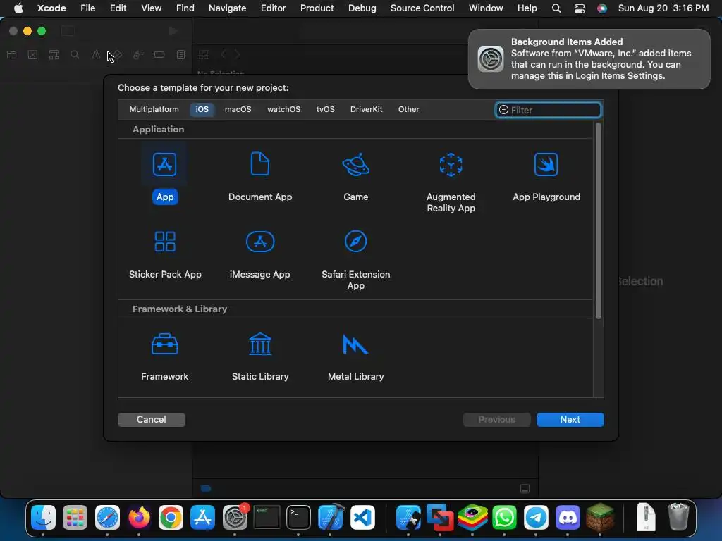Open the File menu
The width and height of the screenshot is (722, 541).
coord(87,8)
